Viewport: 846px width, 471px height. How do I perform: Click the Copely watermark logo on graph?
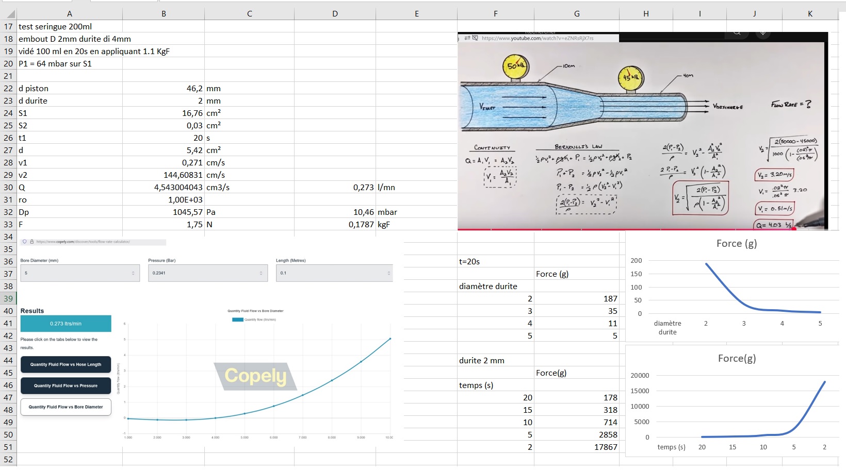[255, 376]
